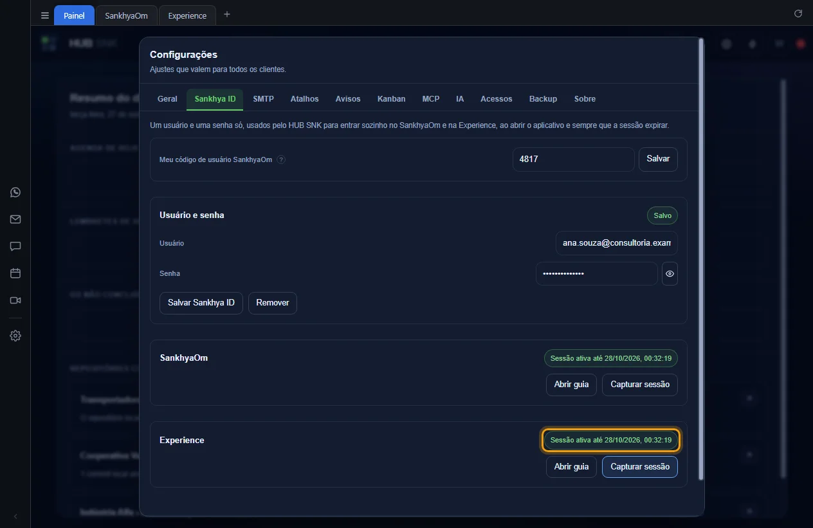The image size is (813, 528).
Task: Focus the user code field showing 4817
Action: click(574, 159)
